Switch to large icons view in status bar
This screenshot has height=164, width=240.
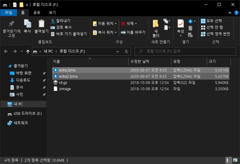coord(235,160)
